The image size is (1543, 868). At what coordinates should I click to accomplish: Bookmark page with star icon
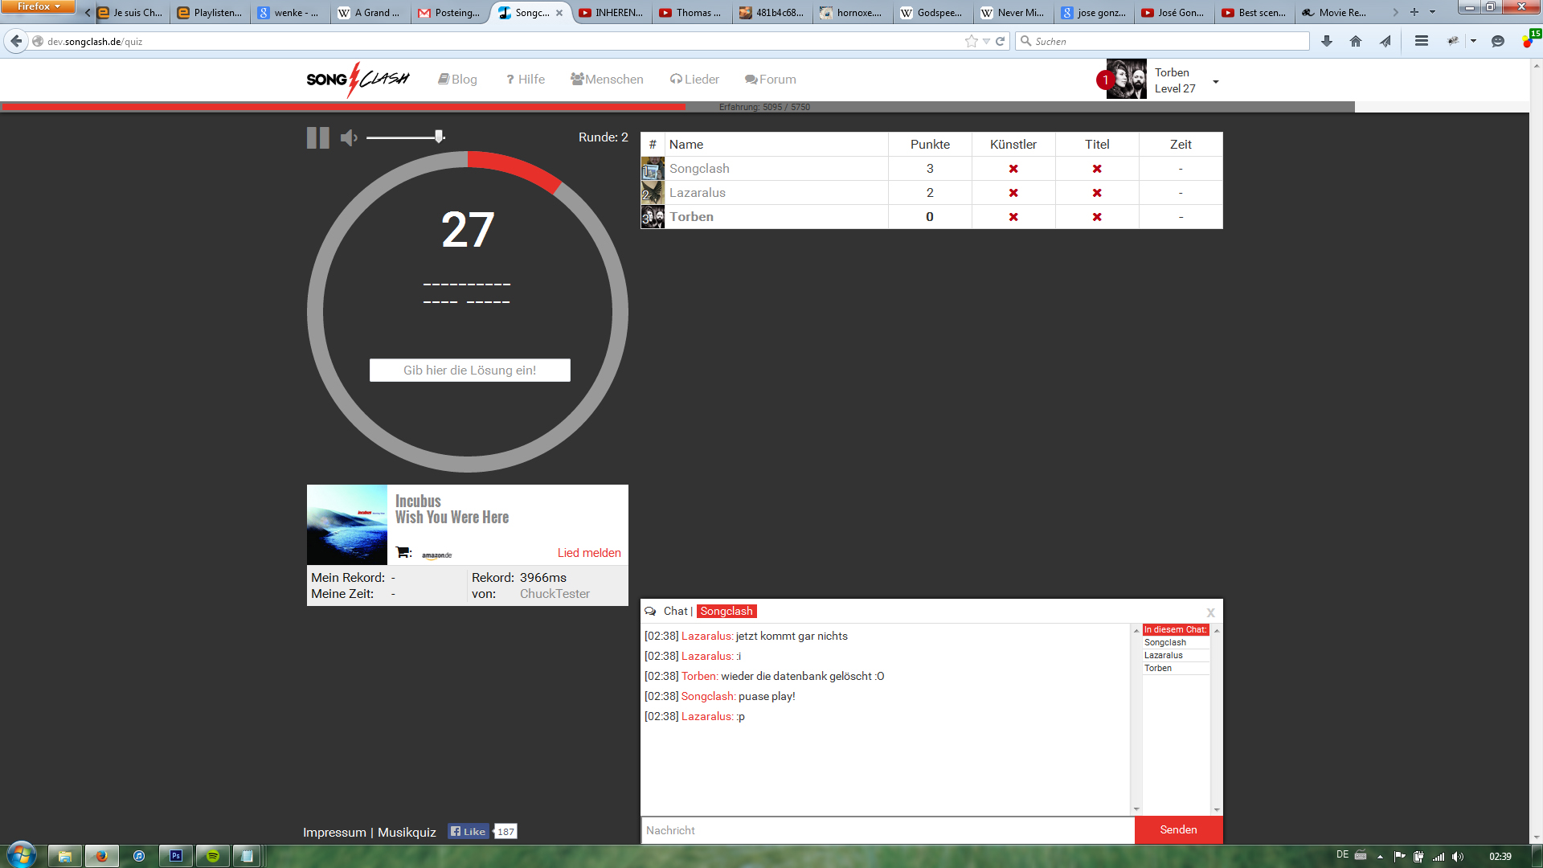971,41
